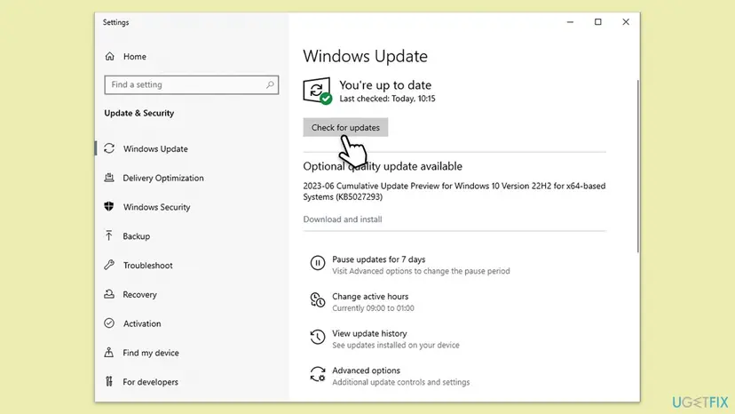
Task: Click the update status icon with green check
Action: click(x=317, y=91)
